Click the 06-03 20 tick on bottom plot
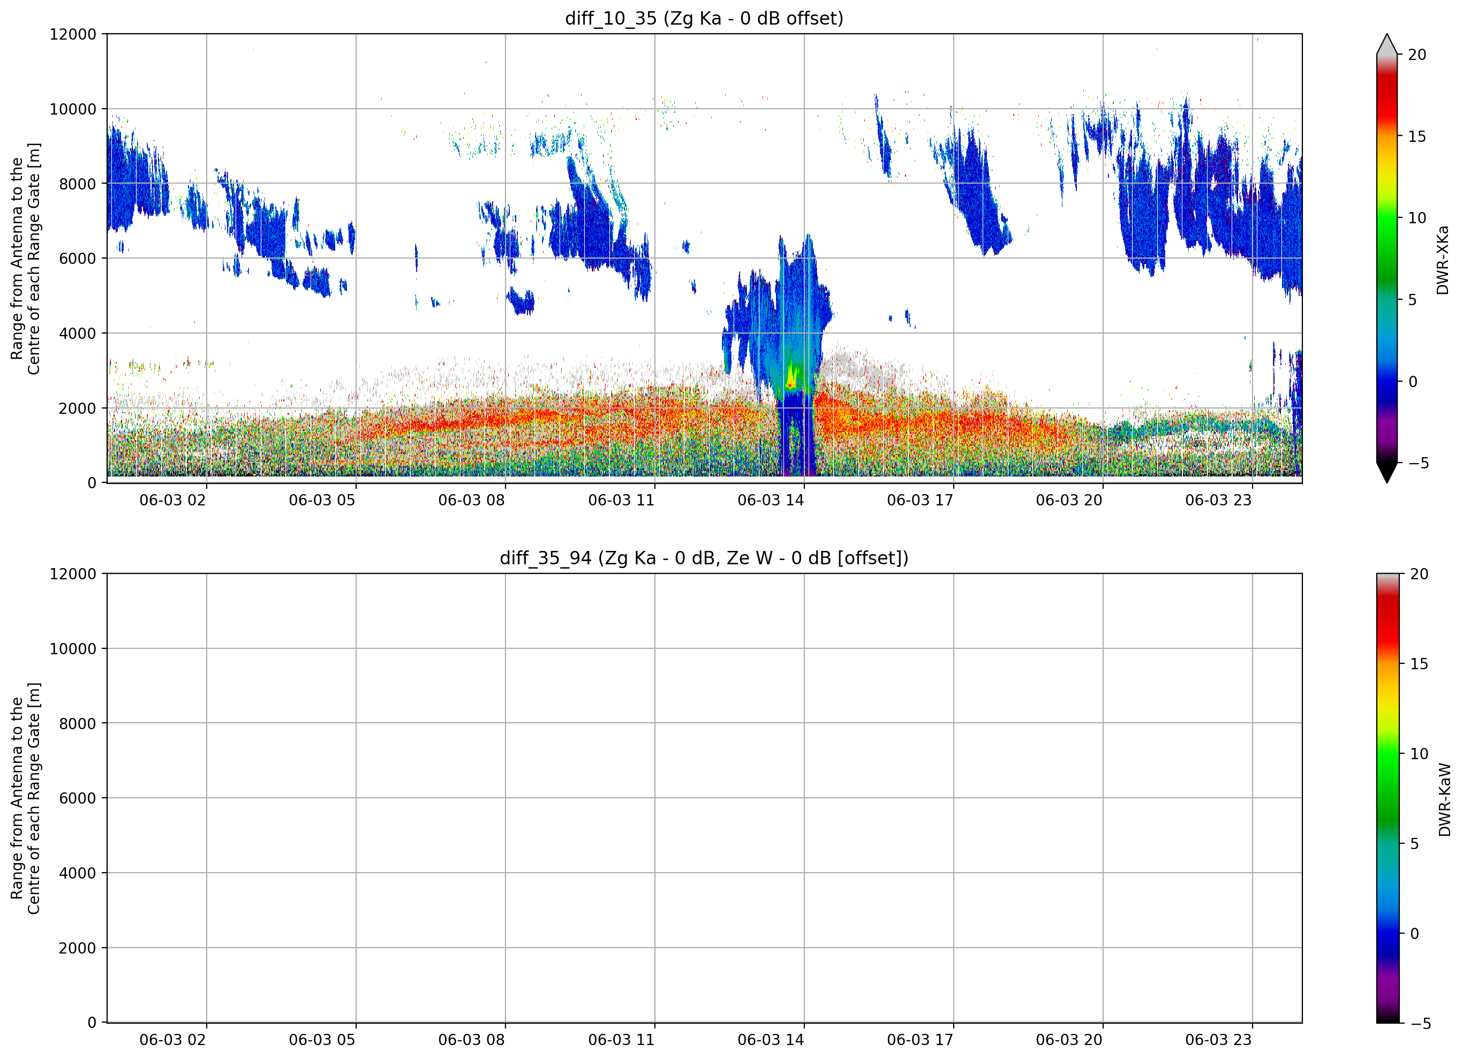The image size is (1463, 1059). [x=1069, y=1040]
